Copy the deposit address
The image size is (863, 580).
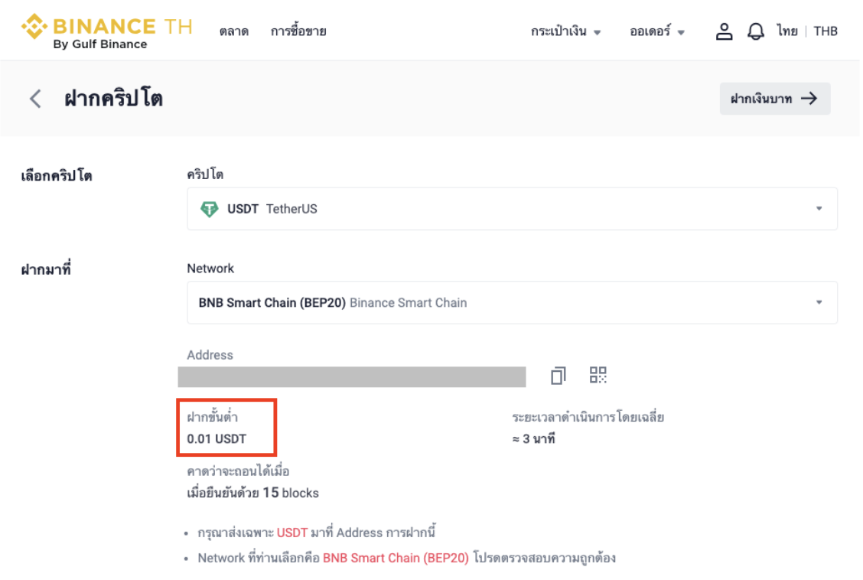tap(559, 376)
